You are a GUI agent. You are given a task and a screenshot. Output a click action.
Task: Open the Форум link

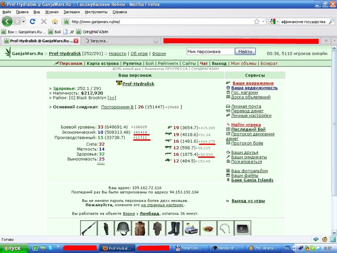pyautogui.click(x=159, y=54)
